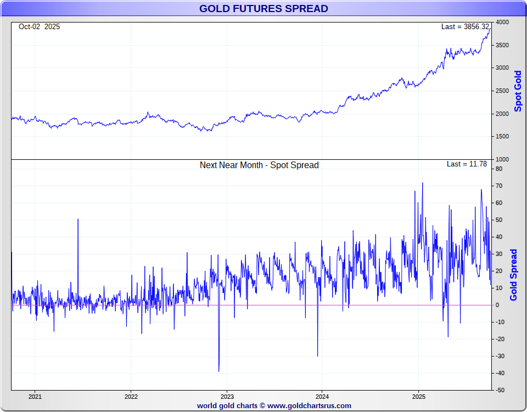Click the 2025 x-axis label
The width and height of the screenshot is (527, 412).
(x=419, y=397)
